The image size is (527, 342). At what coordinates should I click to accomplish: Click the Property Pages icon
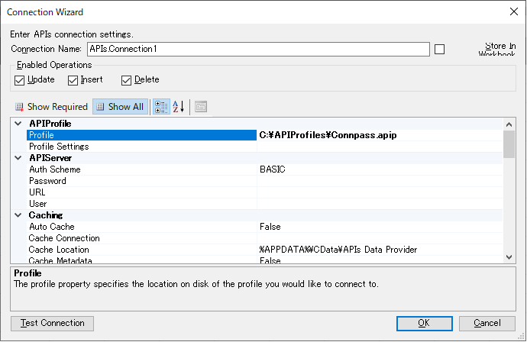(200, 107)
